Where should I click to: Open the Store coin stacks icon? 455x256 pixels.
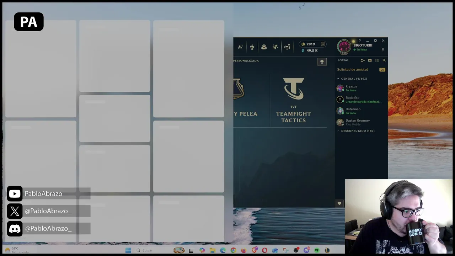point(287,47)
